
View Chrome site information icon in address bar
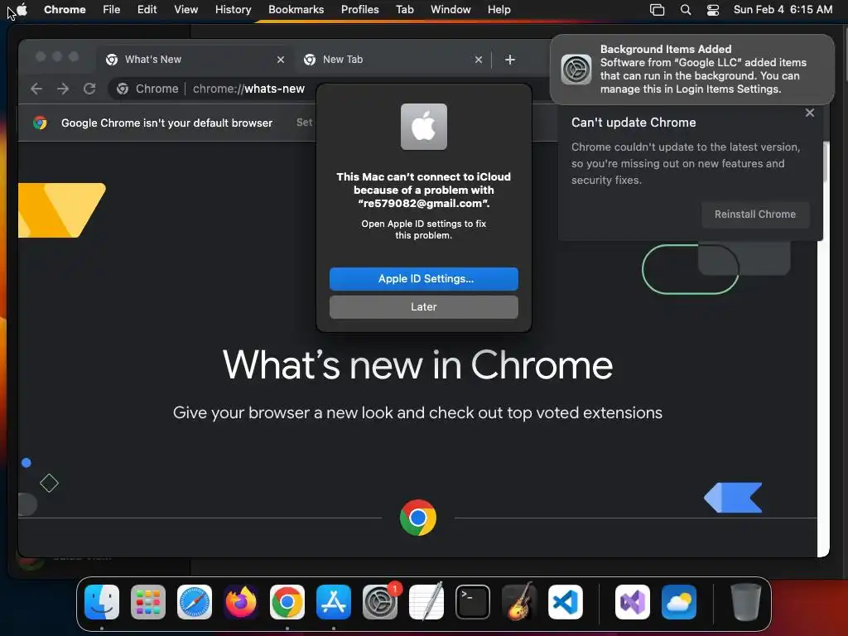[x=123, y=89]
